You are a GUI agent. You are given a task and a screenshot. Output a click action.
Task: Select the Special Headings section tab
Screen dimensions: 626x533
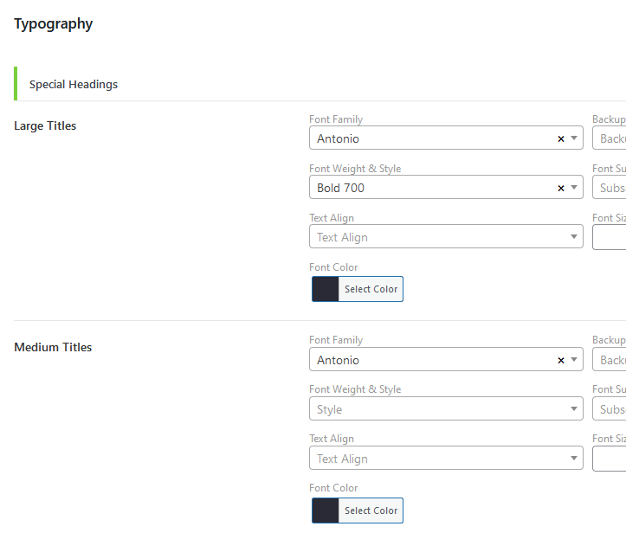click(74, 84)
